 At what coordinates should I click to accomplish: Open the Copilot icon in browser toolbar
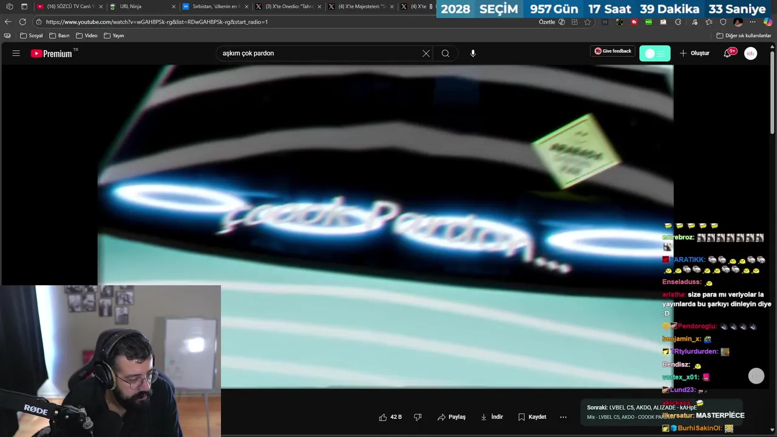[x=768, y=22]
